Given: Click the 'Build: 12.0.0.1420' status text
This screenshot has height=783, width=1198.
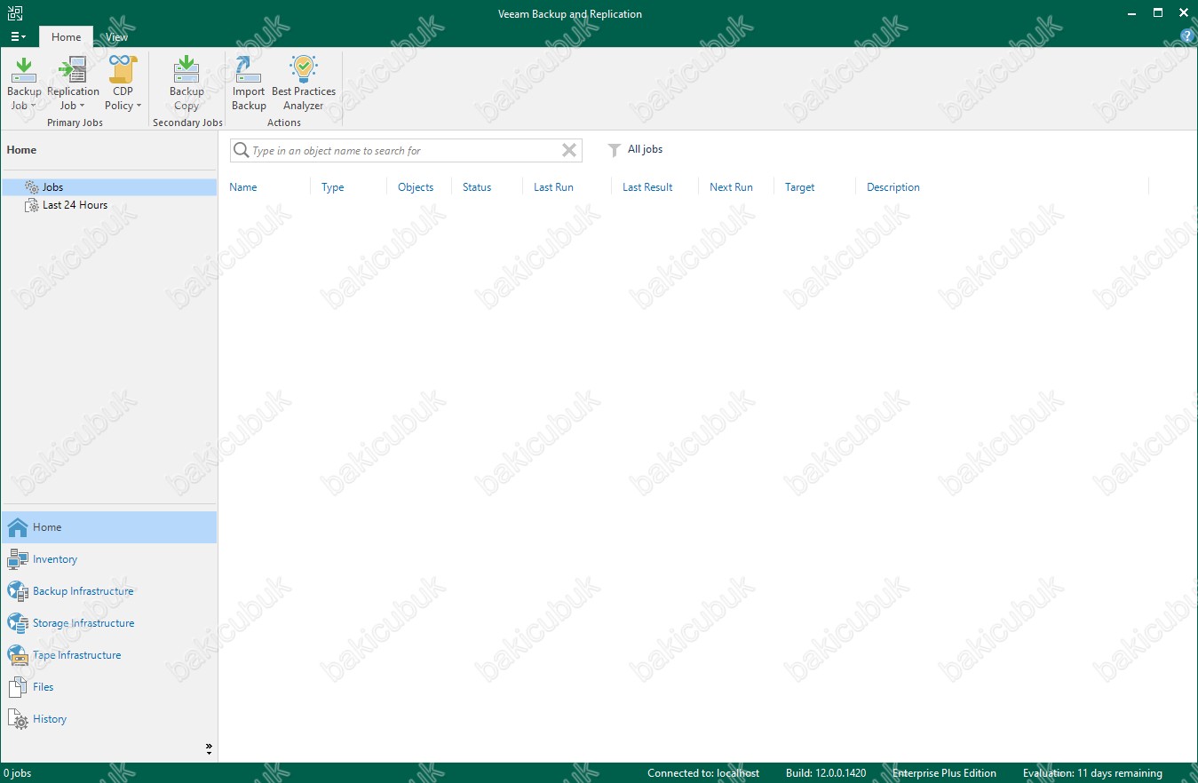Looking at the screenshot, I should (826, 773).
